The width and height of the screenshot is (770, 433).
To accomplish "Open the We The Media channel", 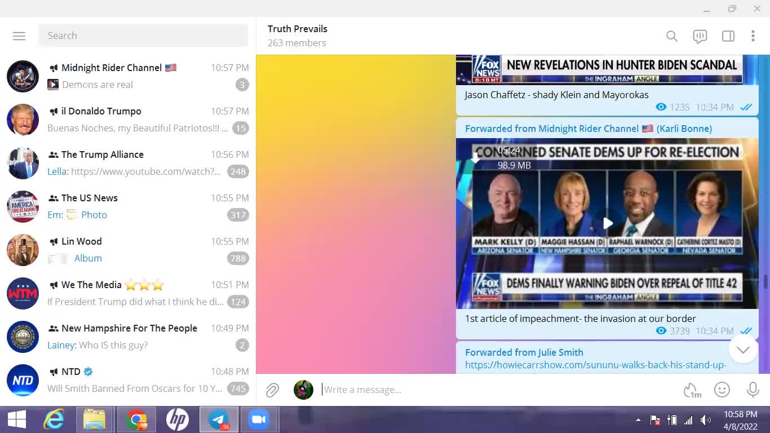I will click(x=128, y=293).
